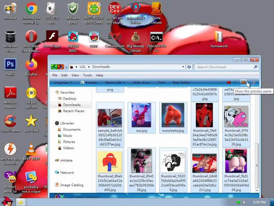Launch BEEP BEEP traffic cone icon
The image size is (274, 206).
click(x=31, y=149)
